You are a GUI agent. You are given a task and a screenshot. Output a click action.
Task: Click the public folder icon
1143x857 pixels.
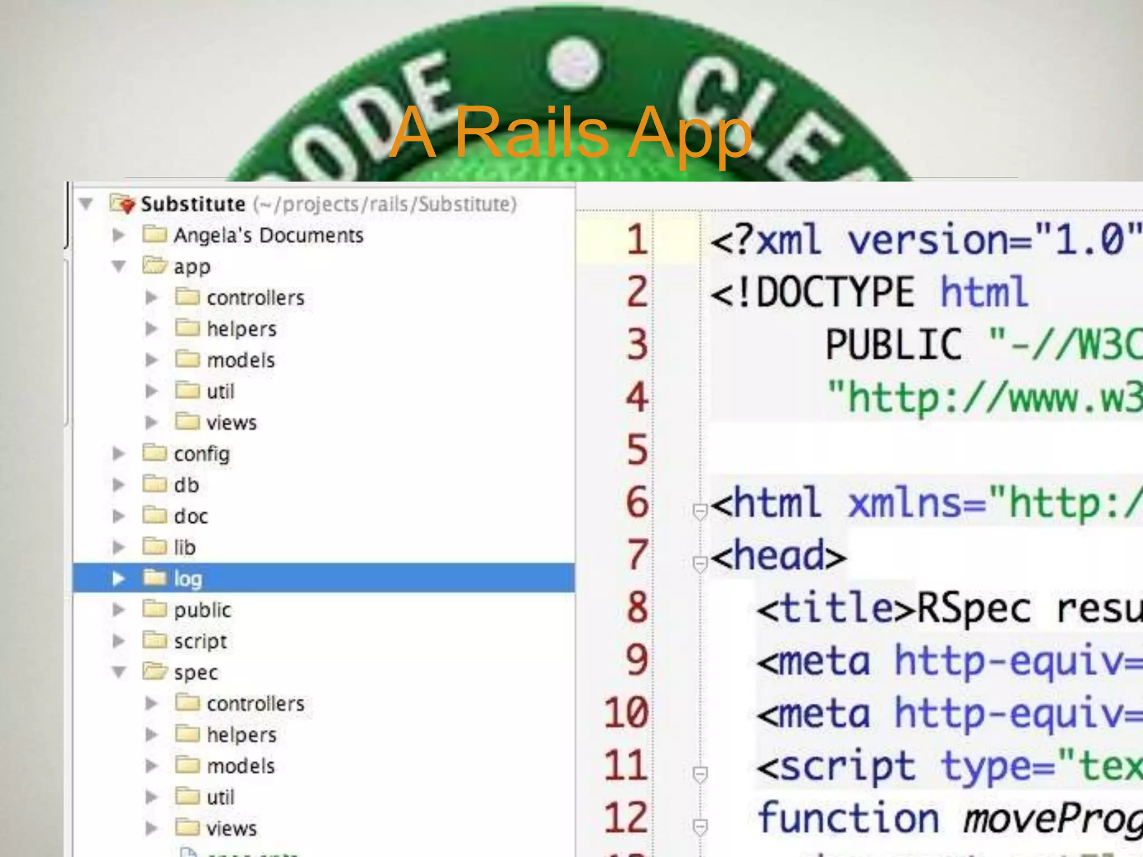coord(155,609)
